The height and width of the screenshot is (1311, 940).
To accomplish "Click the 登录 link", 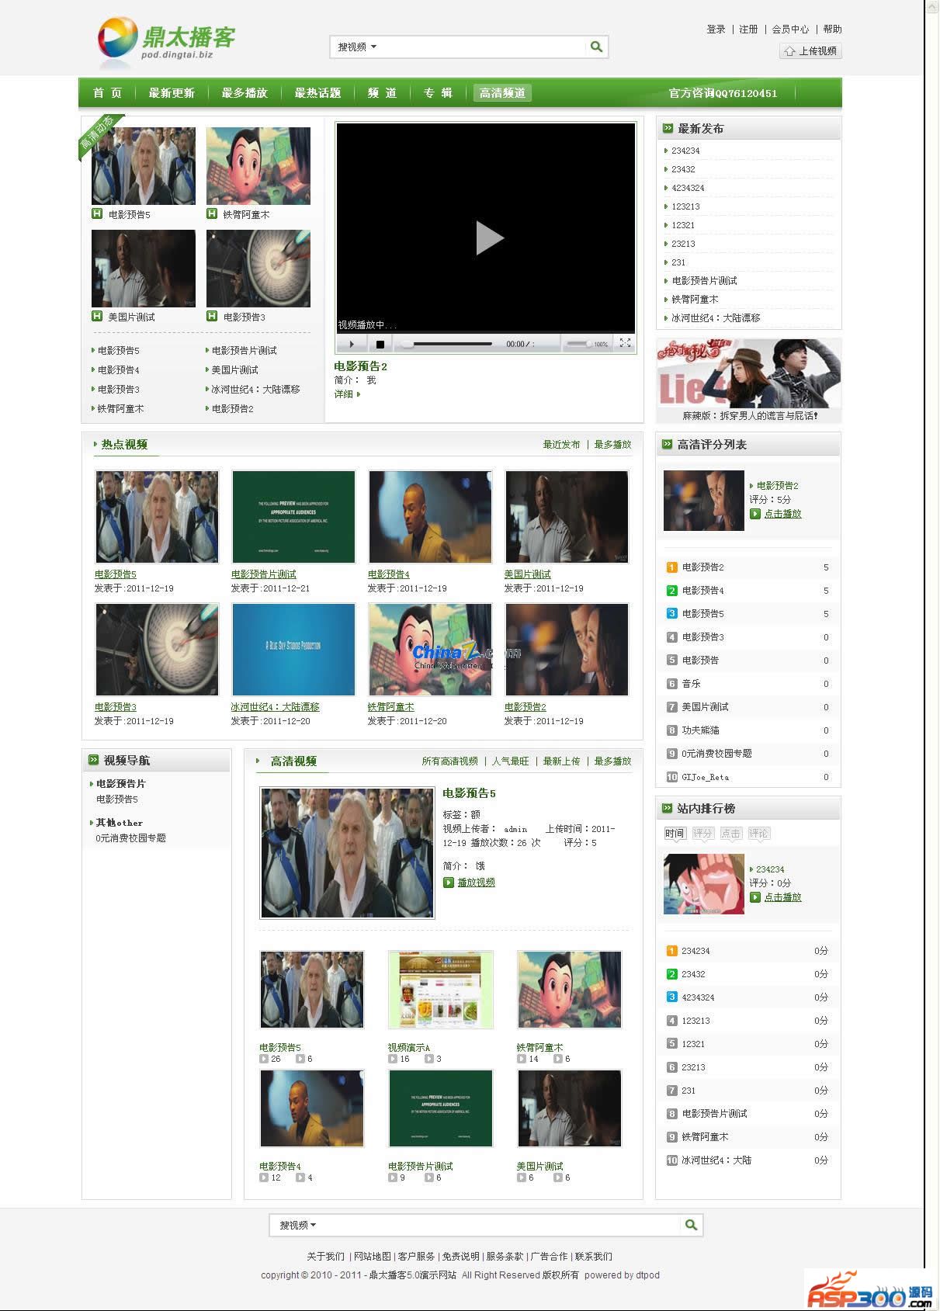I will click(x=716, y=29).
